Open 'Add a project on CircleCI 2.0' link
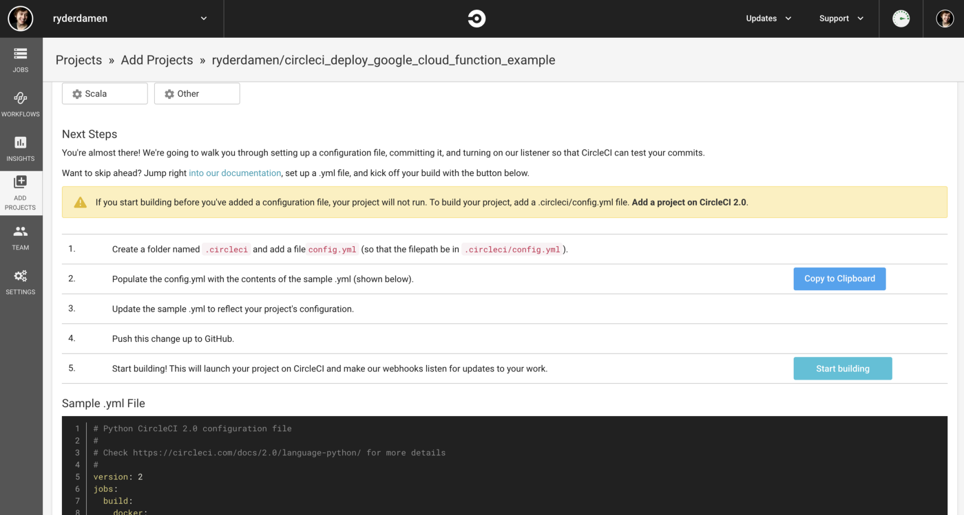 click(x=689, y=202)
